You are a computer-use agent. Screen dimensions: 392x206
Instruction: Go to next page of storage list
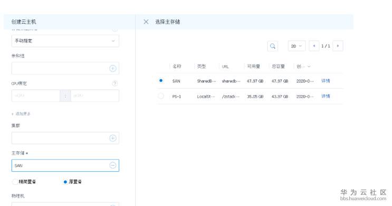(338, 46)
